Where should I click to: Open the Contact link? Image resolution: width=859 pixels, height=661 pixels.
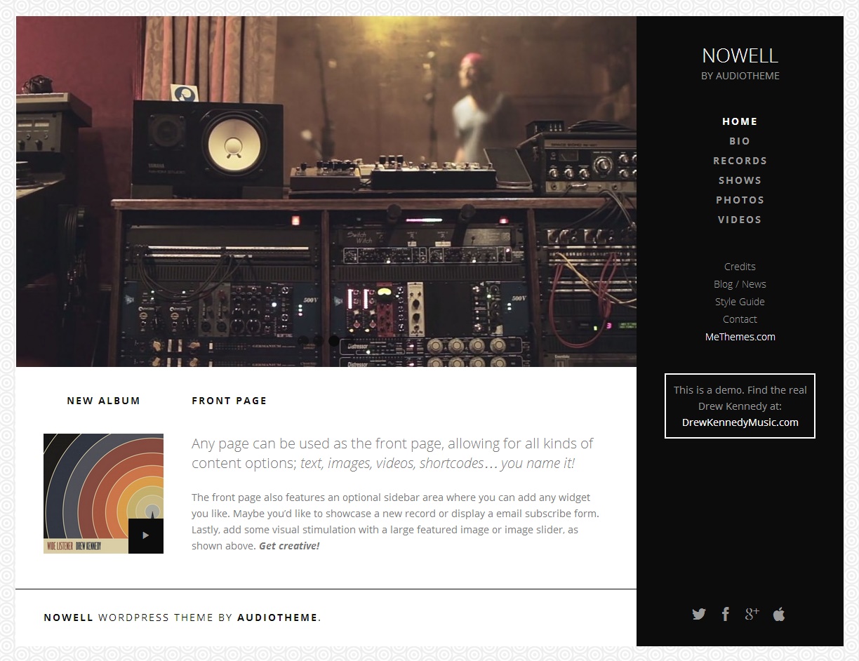pos(740,319)
